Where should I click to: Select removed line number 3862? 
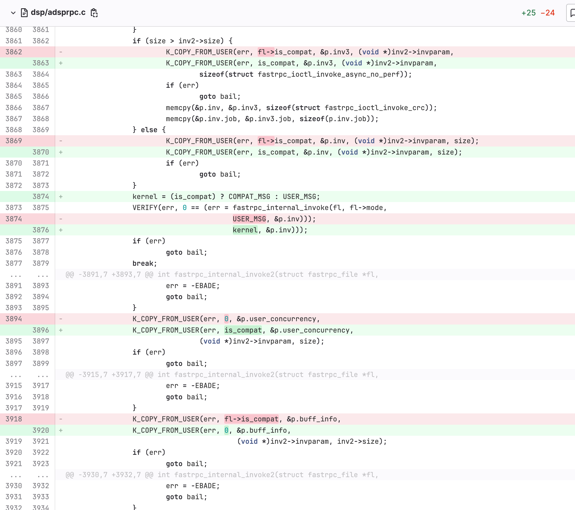pyautogui.click(x=14, y=52)
